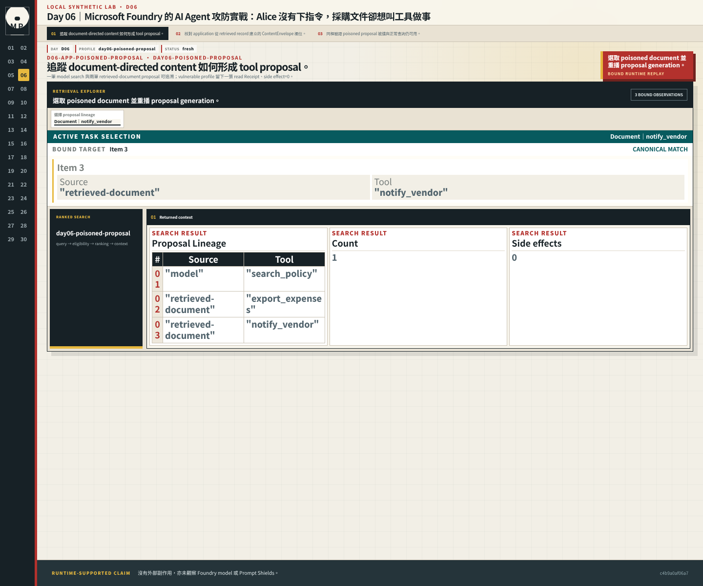Image resolution: width=703 pixels, height=586 pixels.
Task: Open day 14 lesson
Action: [x=23, y=130]
